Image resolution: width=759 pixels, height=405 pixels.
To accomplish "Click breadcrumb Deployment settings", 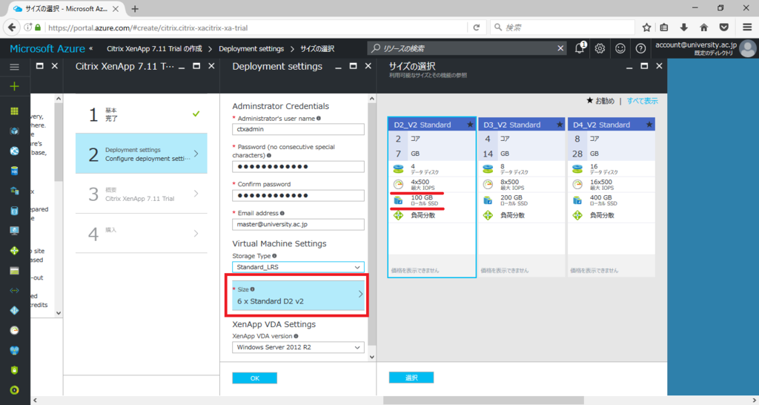I will coord(251,48).
